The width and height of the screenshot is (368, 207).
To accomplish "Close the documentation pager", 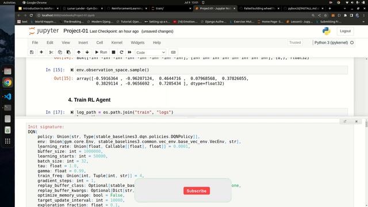I will click(x=356, y=121).
